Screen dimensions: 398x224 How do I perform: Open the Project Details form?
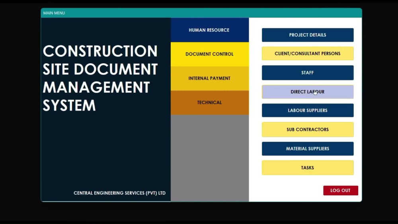[308, 35]
